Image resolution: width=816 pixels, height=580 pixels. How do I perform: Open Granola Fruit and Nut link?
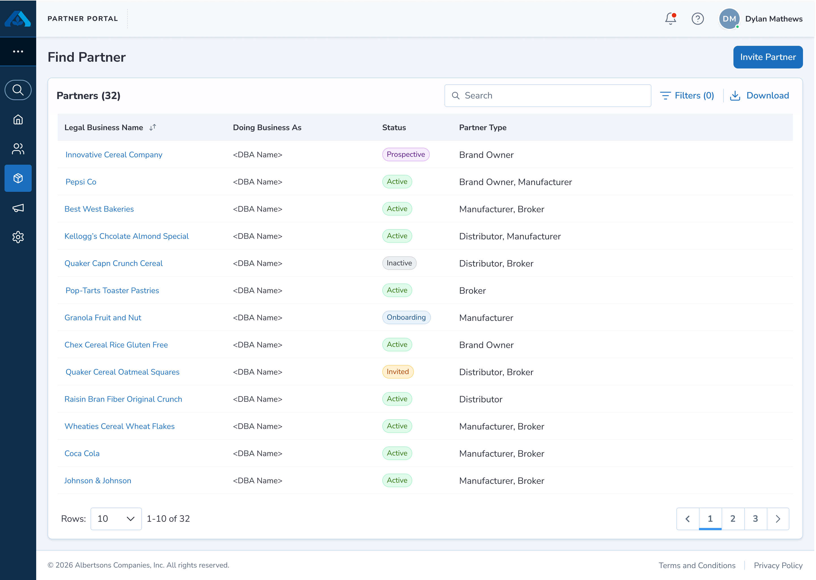point(103,317)
